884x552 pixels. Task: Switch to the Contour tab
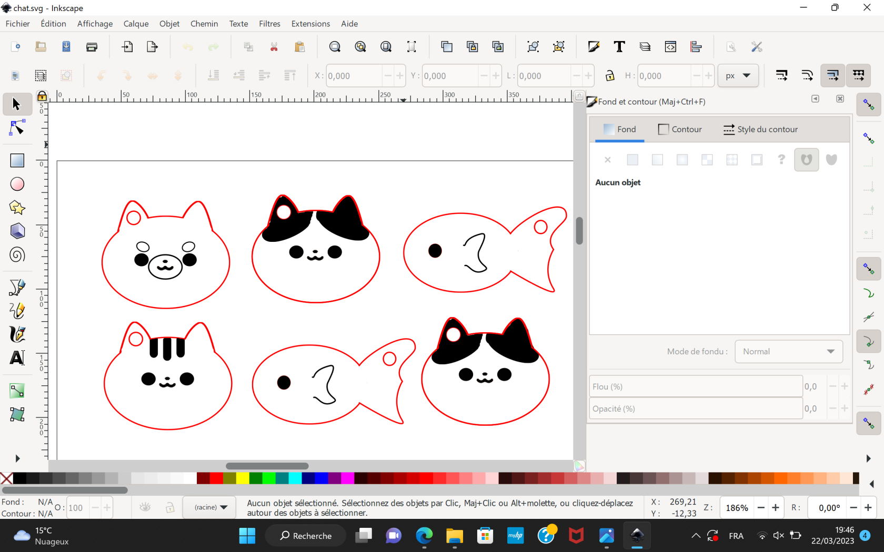pyautogui.click(x=680, y=129)
